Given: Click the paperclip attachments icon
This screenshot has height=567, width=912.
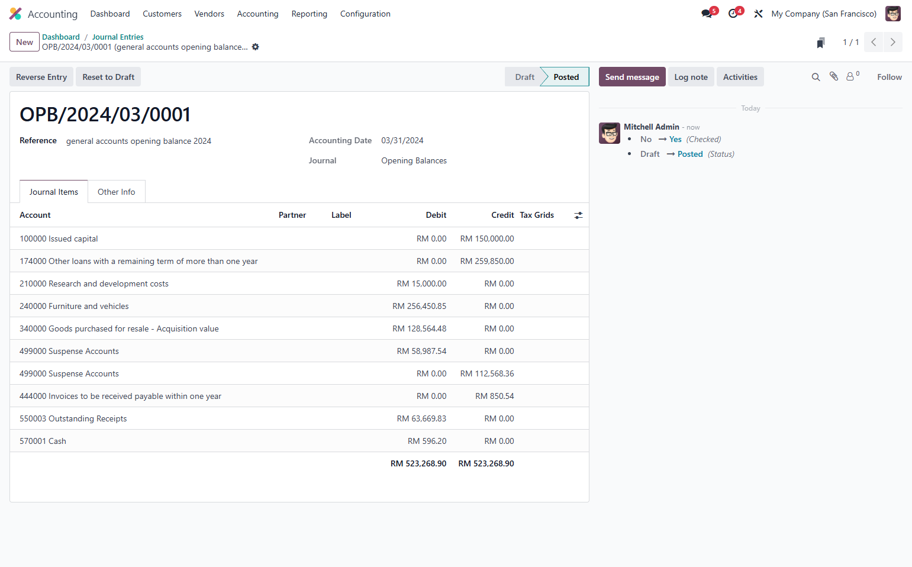Looking at the screenshot, I should pyautogui.click(x=834, y=76).
